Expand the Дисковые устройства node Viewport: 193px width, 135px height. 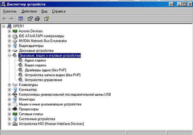[x=9, y=51]
